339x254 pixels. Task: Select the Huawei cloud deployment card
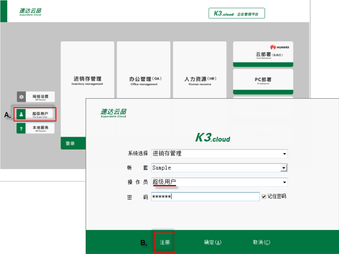263,54
